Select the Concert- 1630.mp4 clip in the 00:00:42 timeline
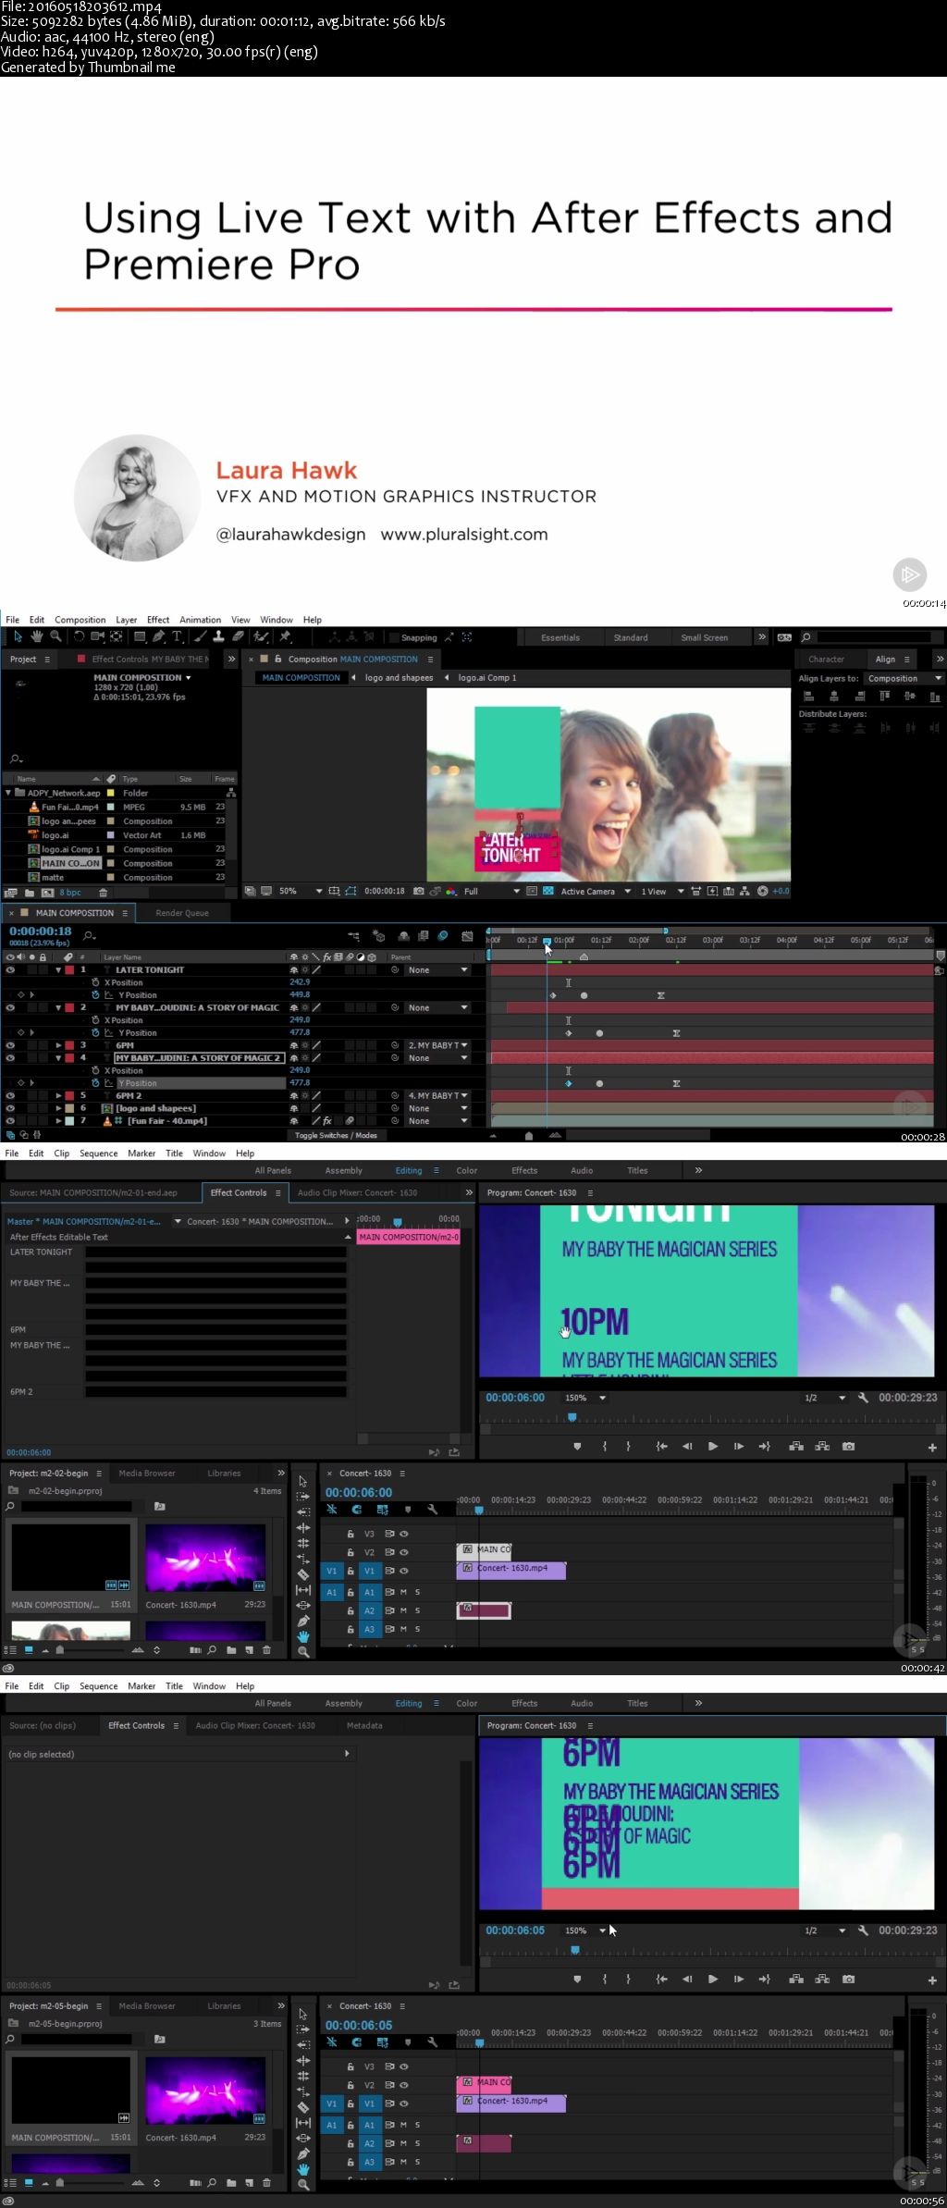 tap(511, 1570)
